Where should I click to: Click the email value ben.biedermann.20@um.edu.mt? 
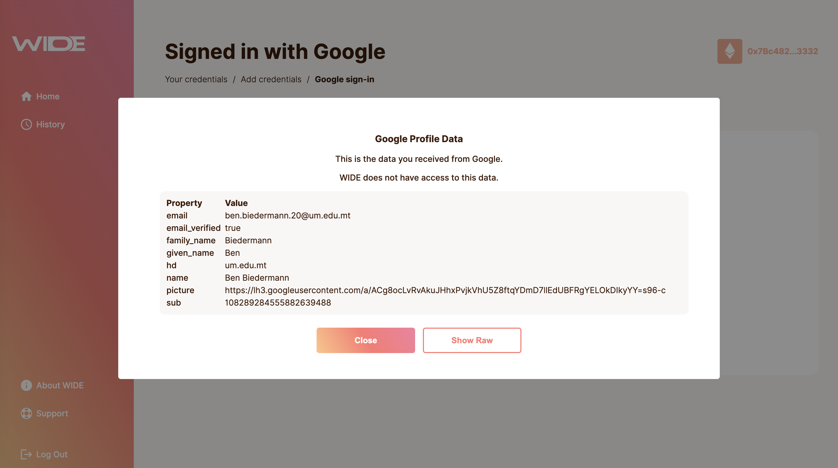tap(288, 215)
